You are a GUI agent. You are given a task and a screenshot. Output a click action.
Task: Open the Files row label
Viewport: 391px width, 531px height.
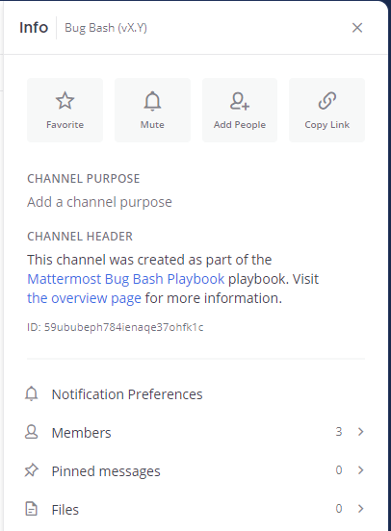coord(65,510)
